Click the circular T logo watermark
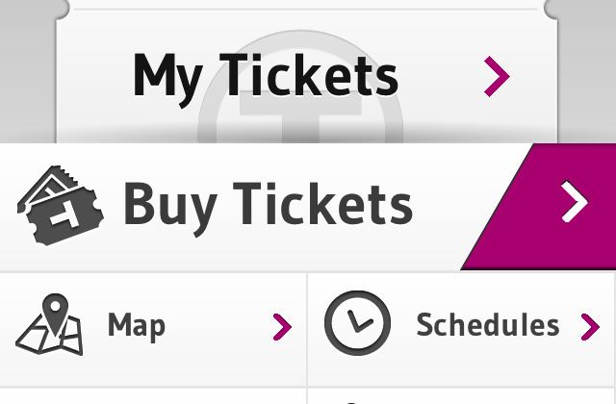This screenshot has width=616, height=404. coord(300,87)
